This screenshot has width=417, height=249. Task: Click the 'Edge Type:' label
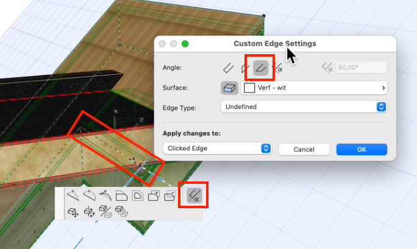click(x=179, y=108)
